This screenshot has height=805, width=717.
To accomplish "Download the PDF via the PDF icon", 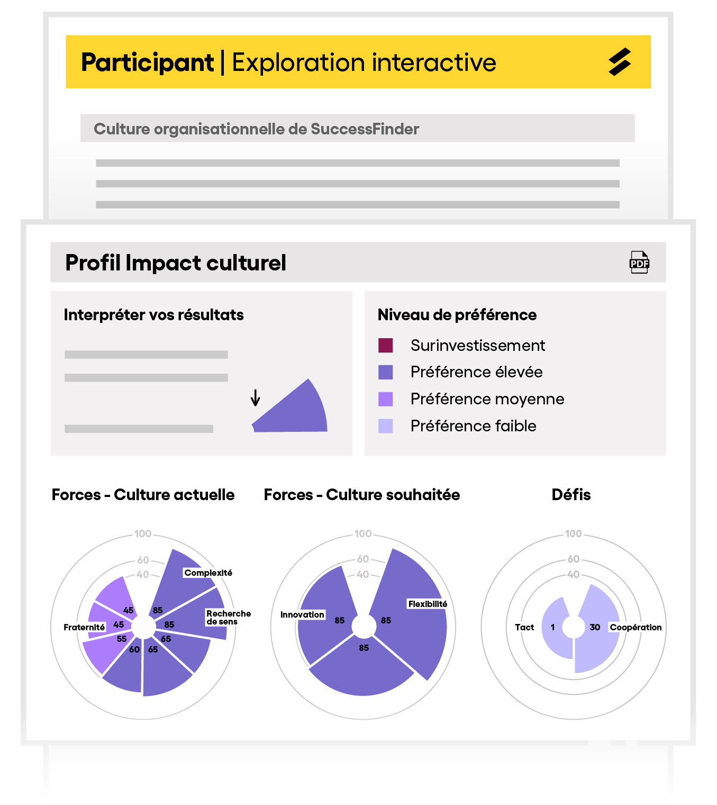I will tap(639, 263).
